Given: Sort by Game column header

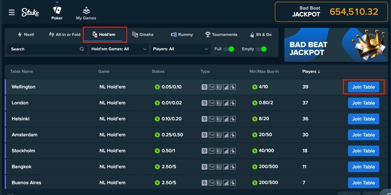Looking at the screenshot, I should point(104,72).
